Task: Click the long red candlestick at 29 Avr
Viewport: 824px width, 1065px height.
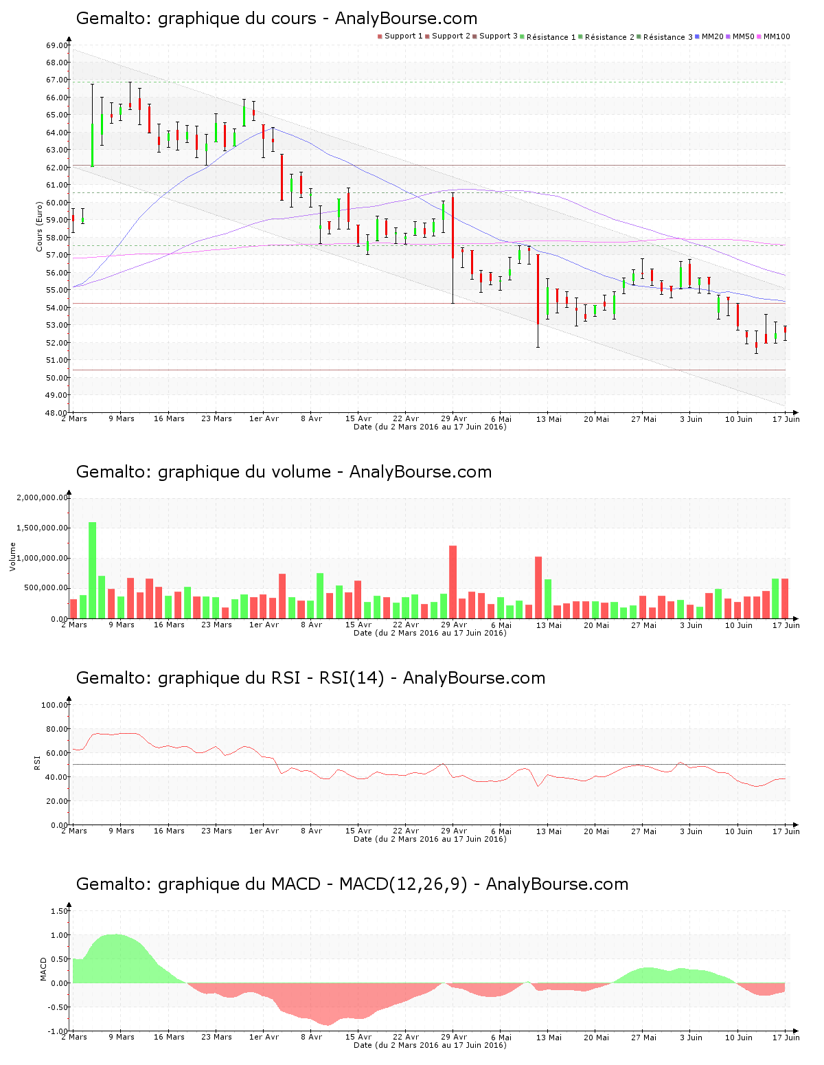Action: point(453,227)
